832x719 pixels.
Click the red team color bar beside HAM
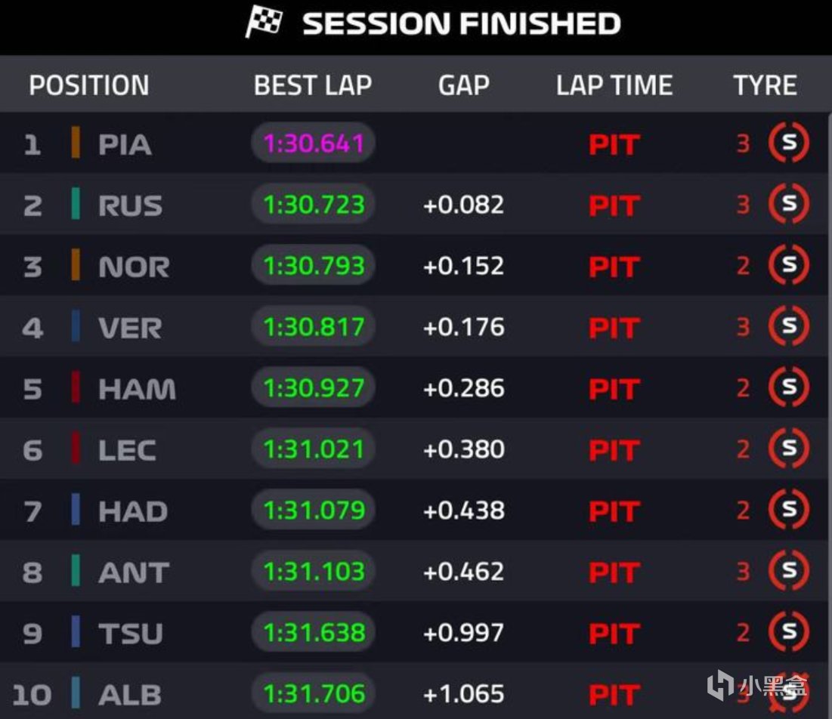[76, 388]
